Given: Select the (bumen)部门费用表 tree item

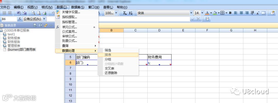Looking at the screenshot, I should (22, 50).
